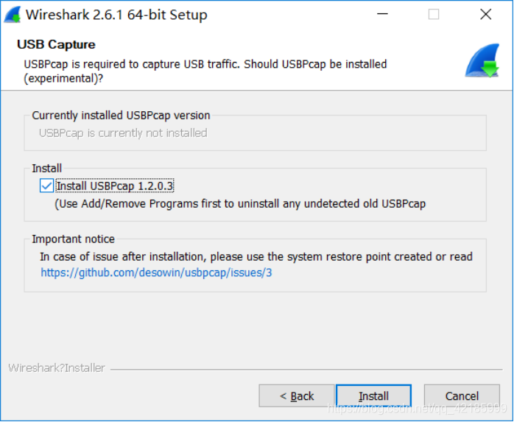Image resolution: width=514 pixels, height=422 pixels.
Task: Click the "USB Capture" heading
Action: click(56, 45)
